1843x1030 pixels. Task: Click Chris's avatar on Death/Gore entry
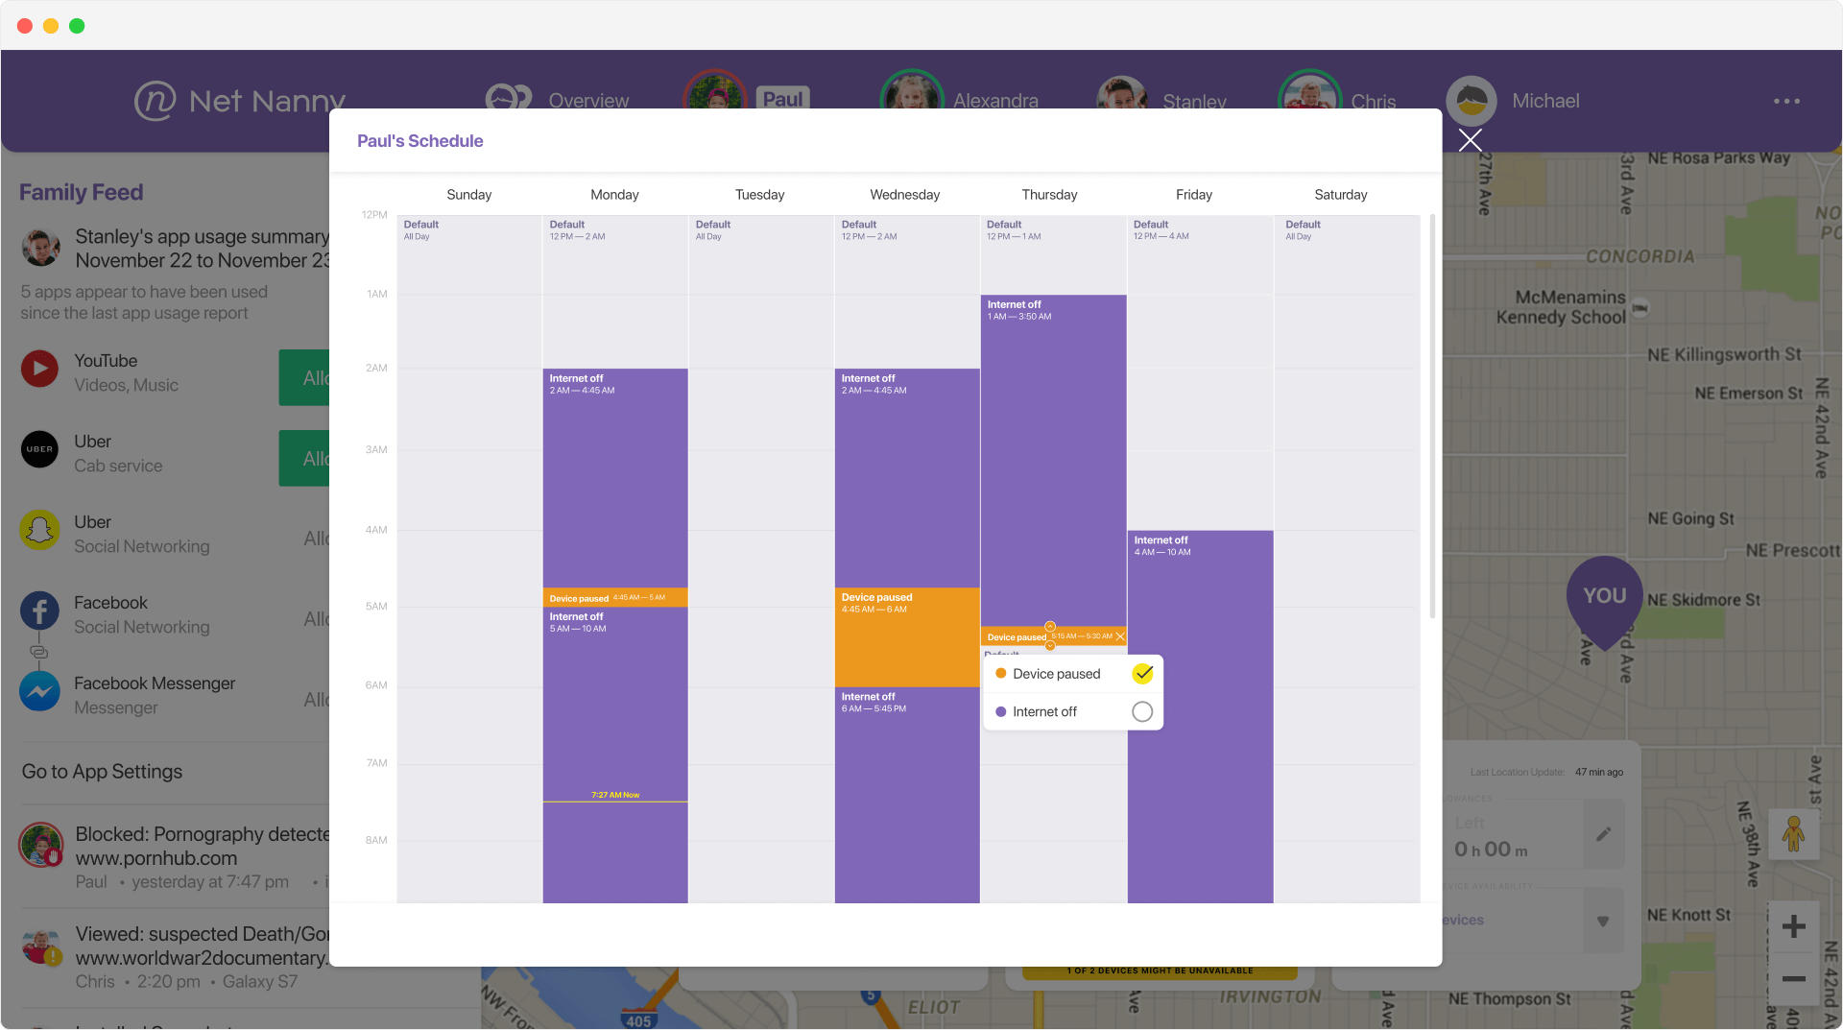(x=41, y=946)
